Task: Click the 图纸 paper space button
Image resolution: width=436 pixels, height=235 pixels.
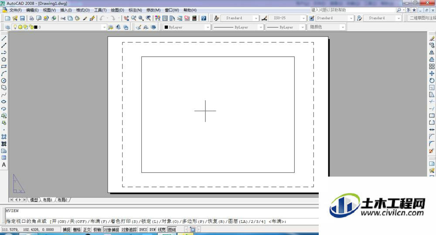Action: (x=172, y=229)
